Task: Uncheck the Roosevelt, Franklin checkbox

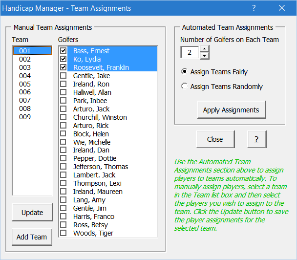Action: [64, 67]
